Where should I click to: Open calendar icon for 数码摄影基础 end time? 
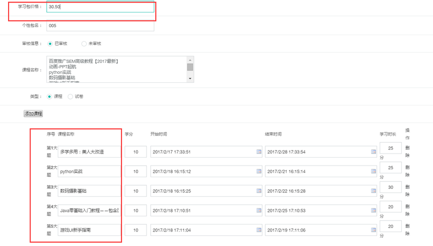(373, 191)
